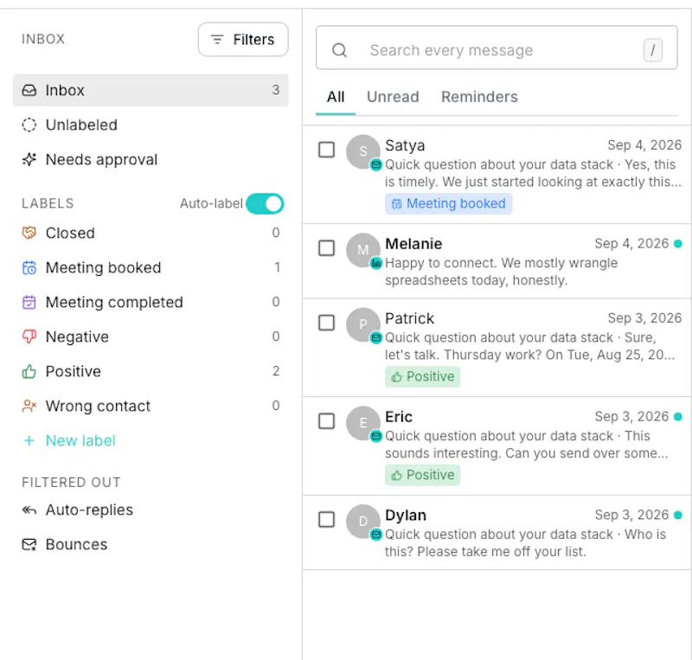This screenshot has width=692, height=660.
Task: Switch to the Unread tab
Action: [x=393, y=97]
